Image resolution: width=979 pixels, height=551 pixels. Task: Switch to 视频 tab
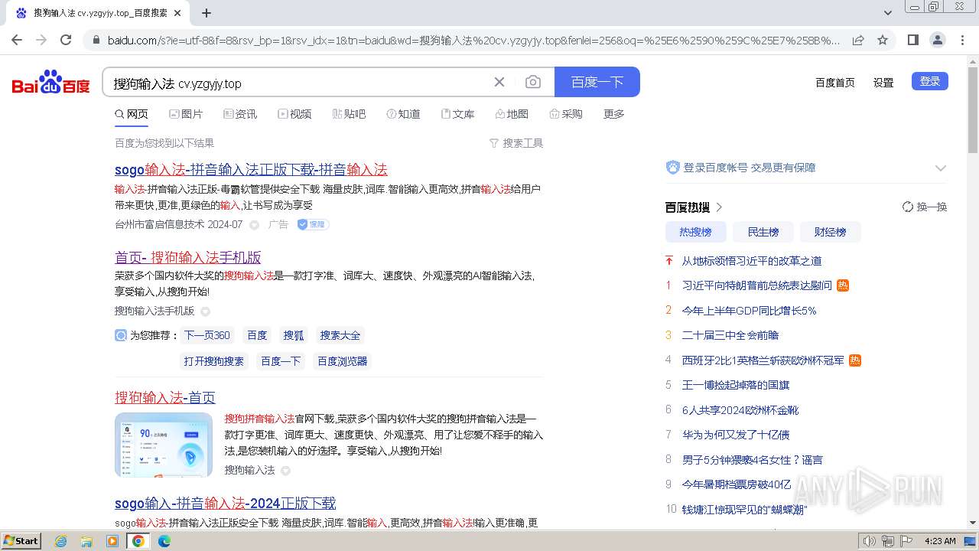click(x=294, y=114)
